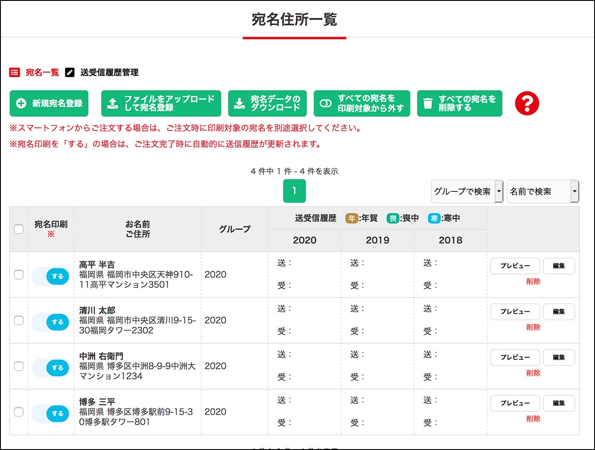Delete the 清川 太郎 entry
The height and width of the screenshot is (450, 595).
coord(533,327)
